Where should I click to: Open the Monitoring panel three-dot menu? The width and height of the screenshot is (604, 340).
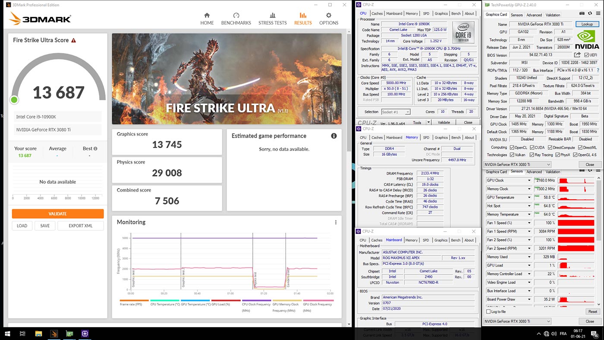coord(336,222)
